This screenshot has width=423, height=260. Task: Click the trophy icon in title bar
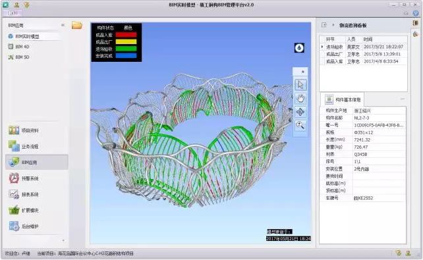coord(26,5)
